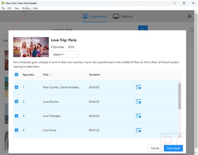This screenshot has width=198, height=155.
Task: Click the Love Blooms title
Action: (51, 102)
